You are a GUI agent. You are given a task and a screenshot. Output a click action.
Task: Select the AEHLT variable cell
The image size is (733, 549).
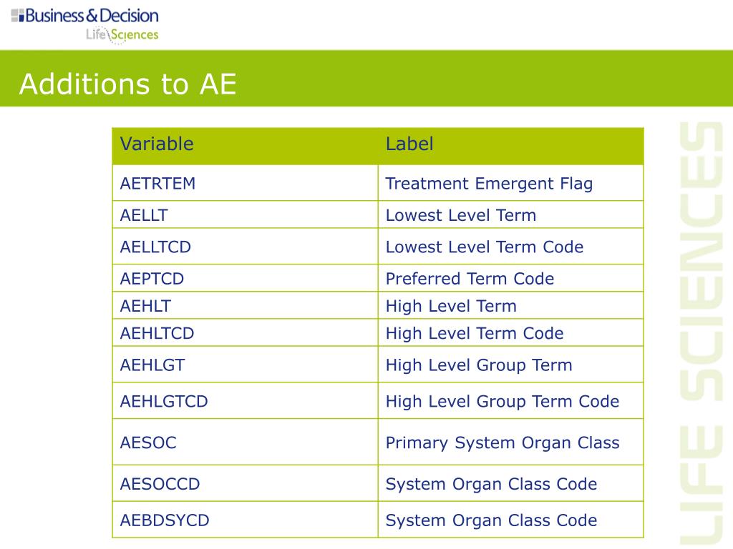[245, 306]
